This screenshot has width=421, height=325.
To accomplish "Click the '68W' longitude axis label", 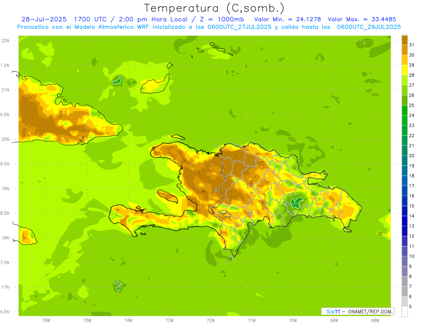I will coord(375,320).
